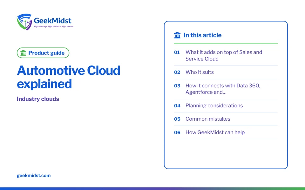Open How it connects with Data 360 entry
305x190 pixels.
coord(226,89)
